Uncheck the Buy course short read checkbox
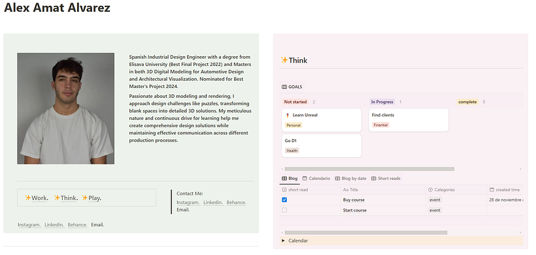This screenshot has height=255, width=536. click(284, 200)
